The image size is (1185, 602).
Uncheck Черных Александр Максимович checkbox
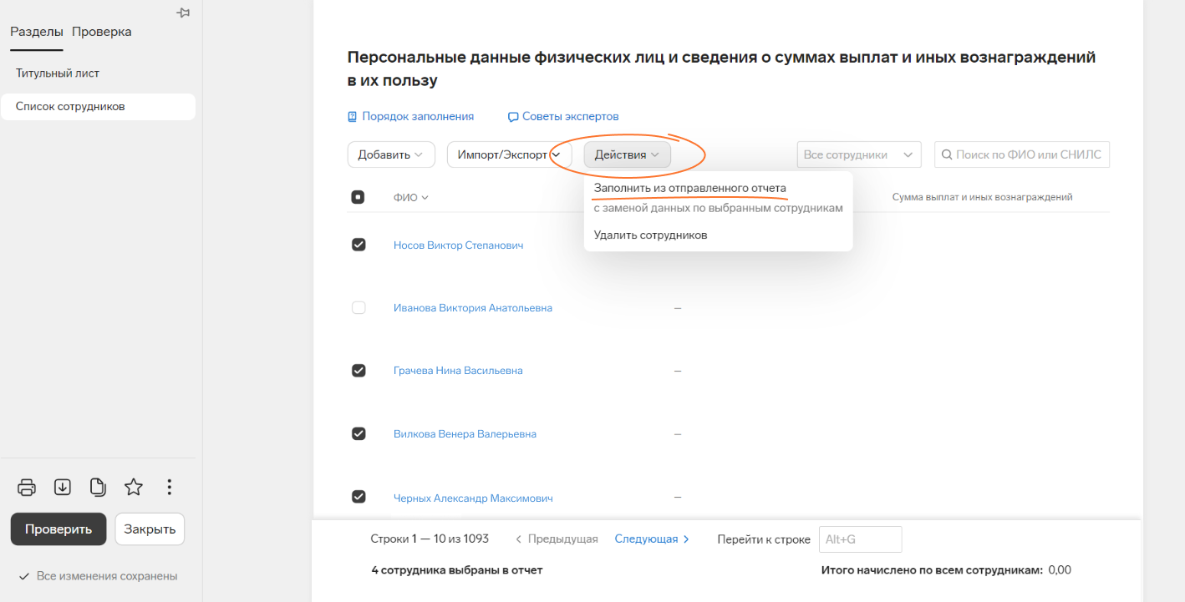359,497
